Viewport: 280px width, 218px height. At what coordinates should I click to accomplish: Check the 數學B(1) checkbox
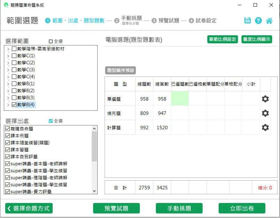14,83
